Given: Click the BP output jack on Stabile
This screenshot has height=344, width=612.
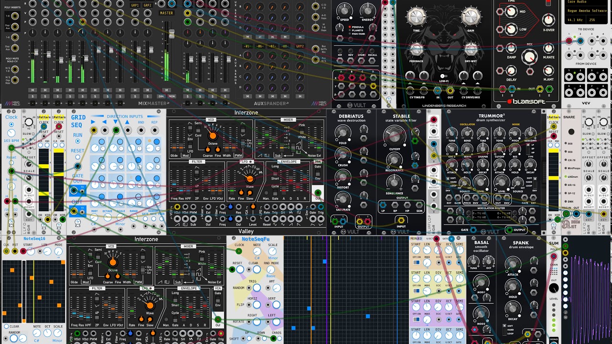Looking at the screenshot, I should pyautogui.click(x=395, y=205).
